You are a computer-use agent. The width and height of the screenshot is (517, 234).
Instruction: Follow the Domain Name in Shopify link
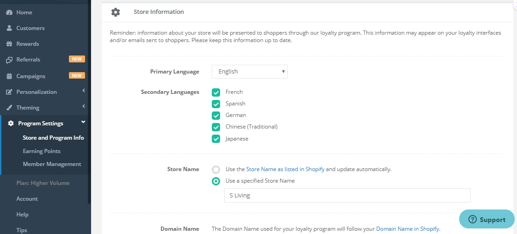(x=408, y=228)
